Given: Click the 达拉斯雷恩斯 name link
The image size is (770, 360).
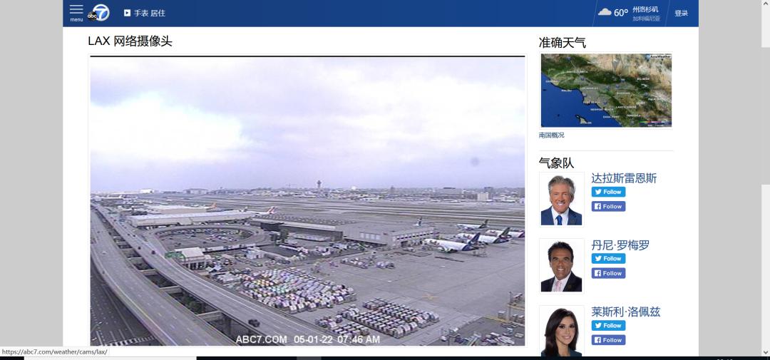Looking at the screenshot, I should (624, 178).
